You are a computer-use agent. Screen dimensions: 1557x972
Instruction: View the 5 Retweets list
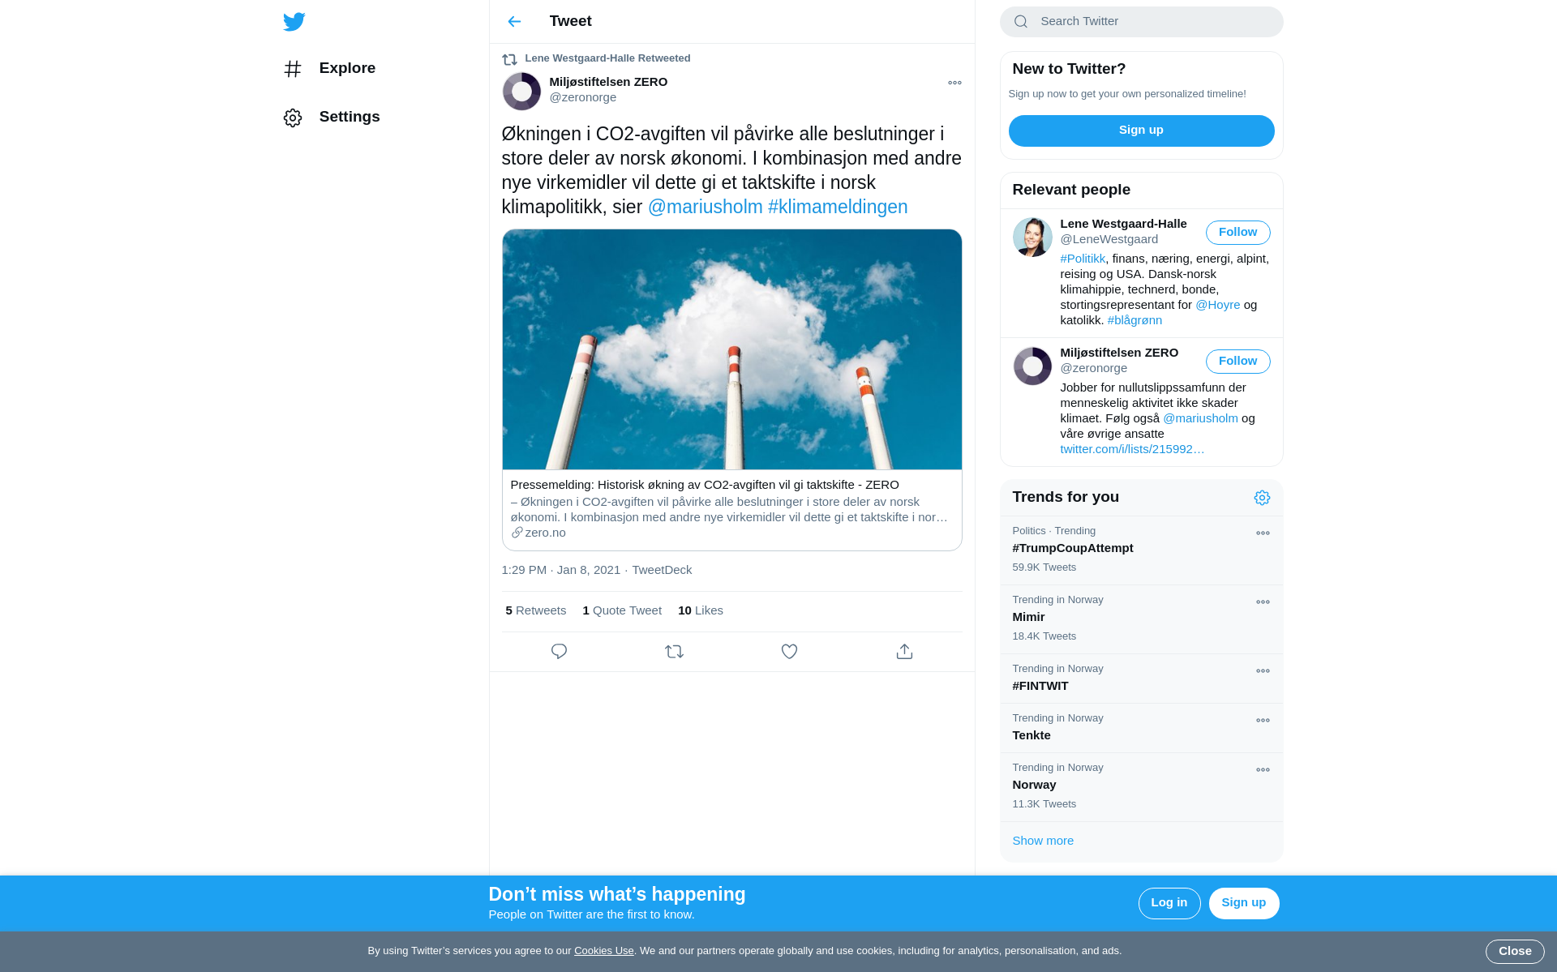coord(535,610)
